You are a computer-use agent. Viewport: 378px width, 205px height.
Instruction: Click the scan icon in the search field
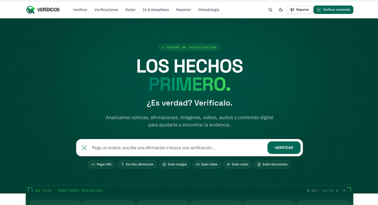84,148
